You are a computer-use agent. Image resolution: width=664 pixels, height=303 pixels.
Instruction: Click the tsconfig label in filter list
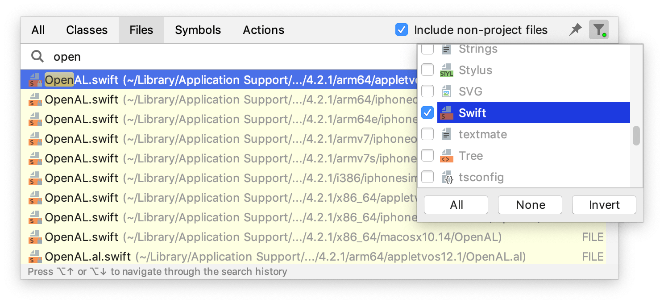coord(481,177)
